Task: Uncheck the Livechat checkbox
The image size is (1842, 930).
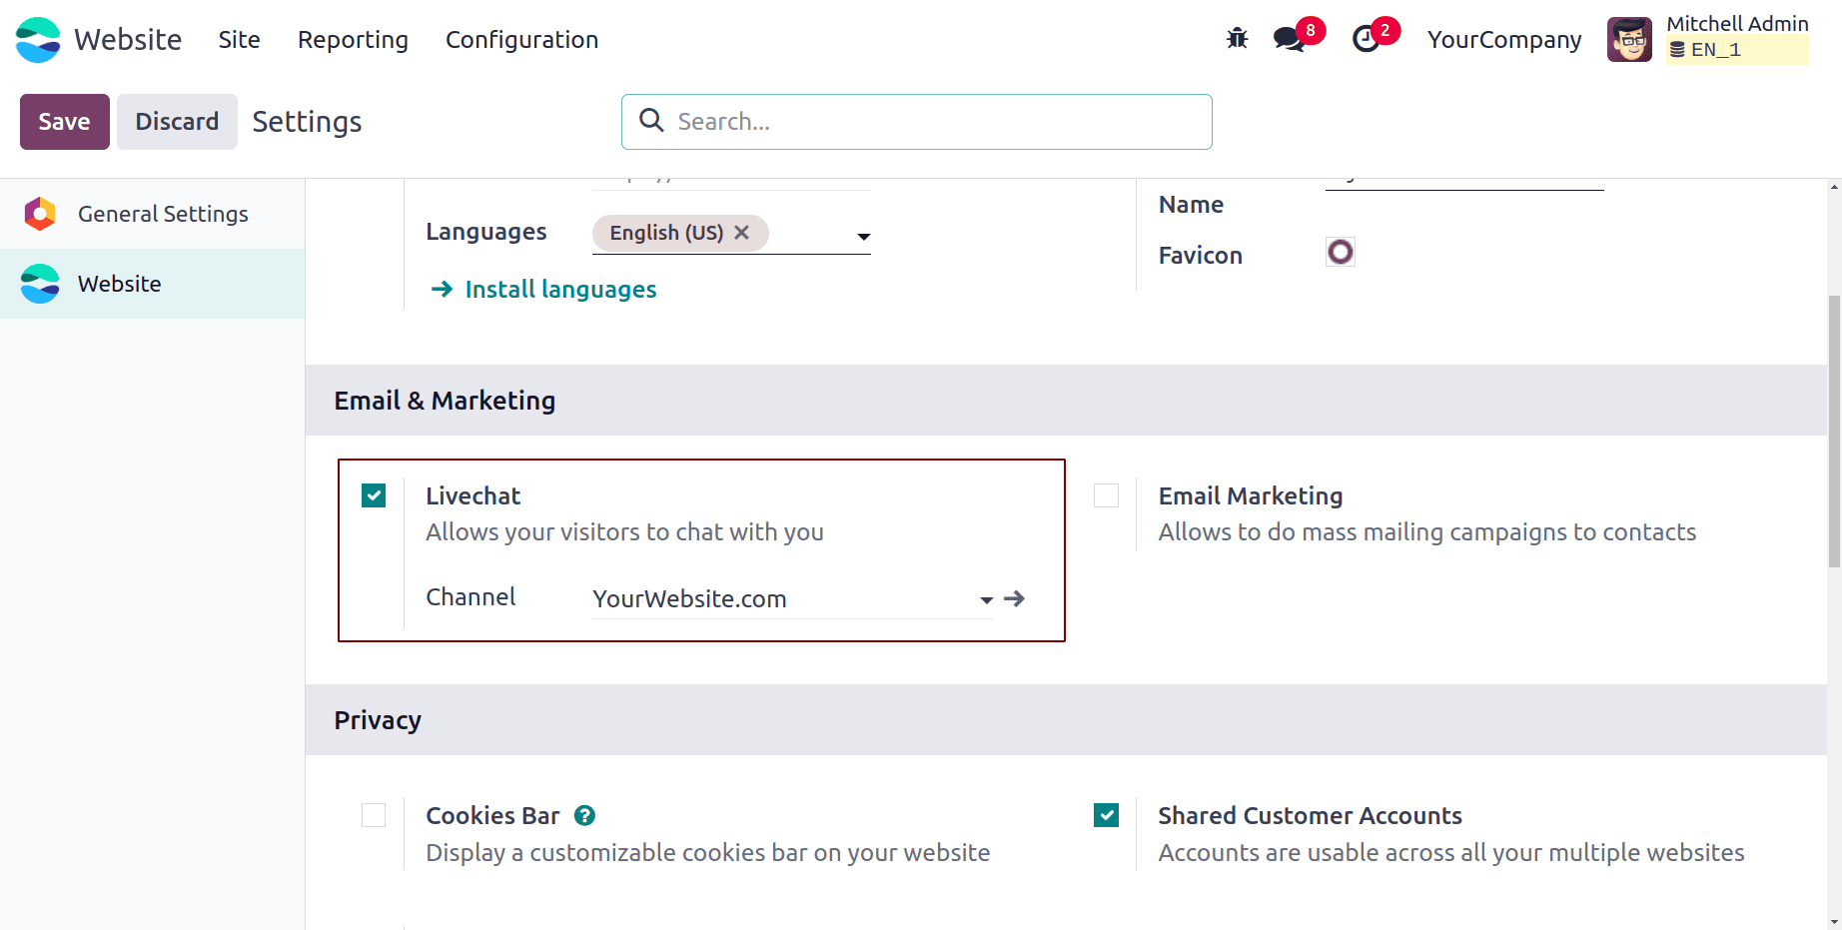Action: [373, 494]
